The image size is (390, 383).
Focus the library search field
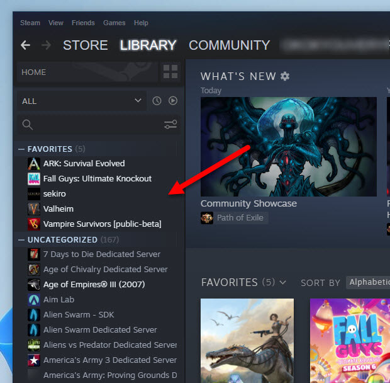99,125
